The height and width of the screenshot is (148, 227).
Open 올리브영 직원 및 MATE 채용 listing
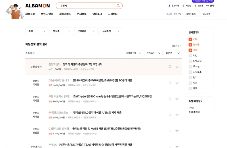coord(106,129)
